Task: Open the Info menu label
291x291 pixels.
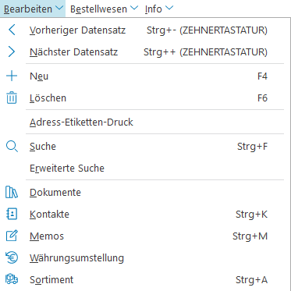Action: (x=154, y=9)
